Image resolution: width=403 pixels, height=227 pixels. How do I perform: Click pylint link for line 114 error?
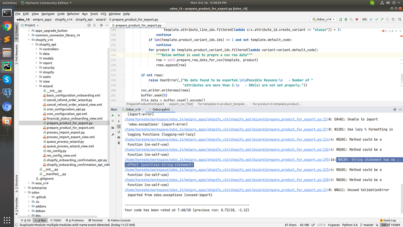(226, 139)
